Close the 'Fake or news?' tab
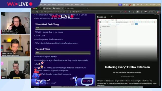This screenshot has width=162, height=91. (84, 8)
